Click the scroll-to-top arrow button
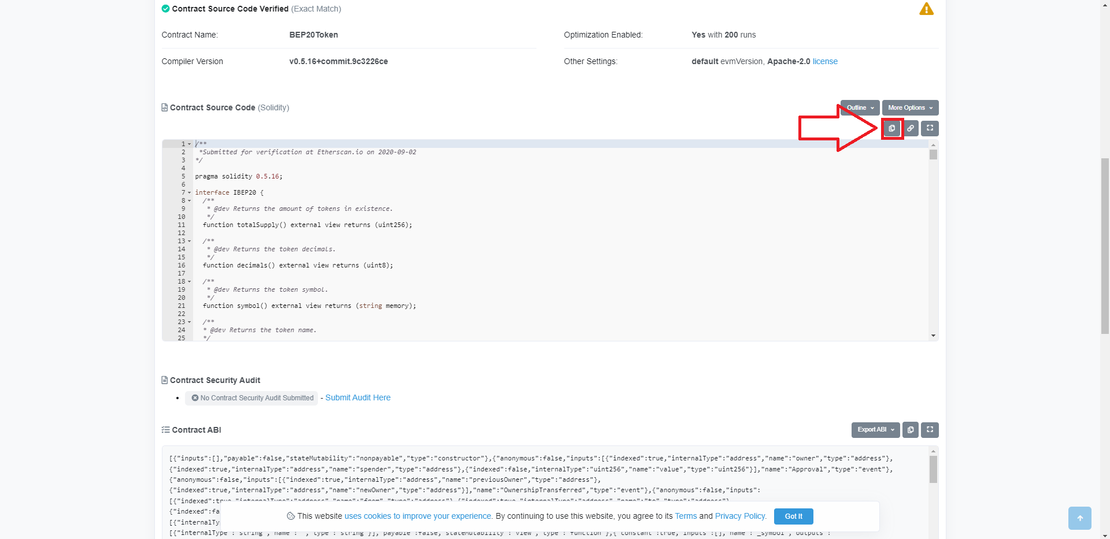 (x=1080, y=518)
